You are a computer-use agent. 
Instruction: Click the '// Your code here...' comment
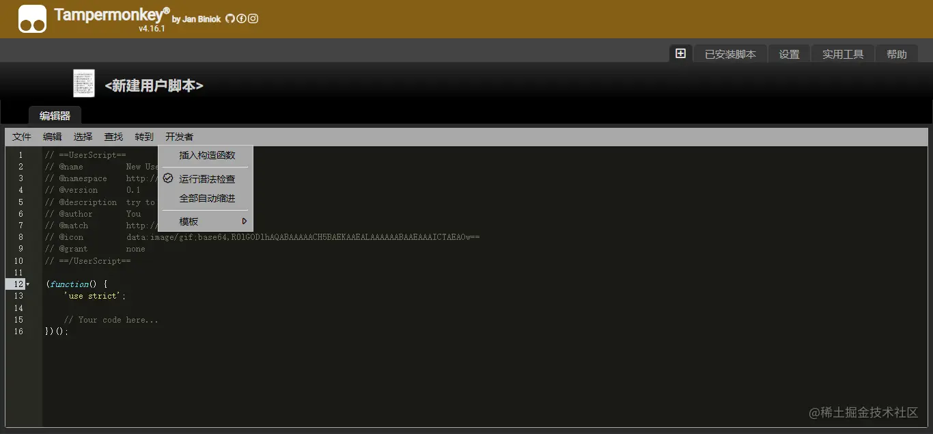[111, 320]
